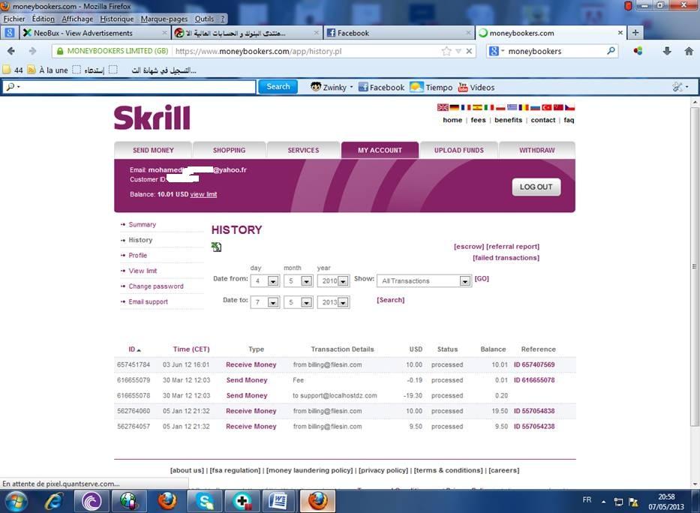Choose the German flag language
The height and width of the screenshot is (513, 700).
point(454,107)
